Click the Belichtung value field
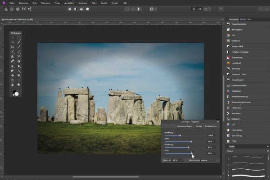 pos(211,135)
